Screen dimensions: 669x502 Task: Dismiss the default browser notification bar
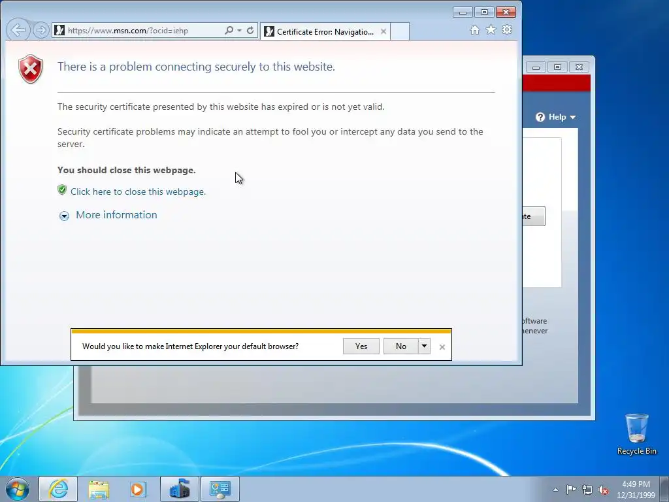pos(442,347)
